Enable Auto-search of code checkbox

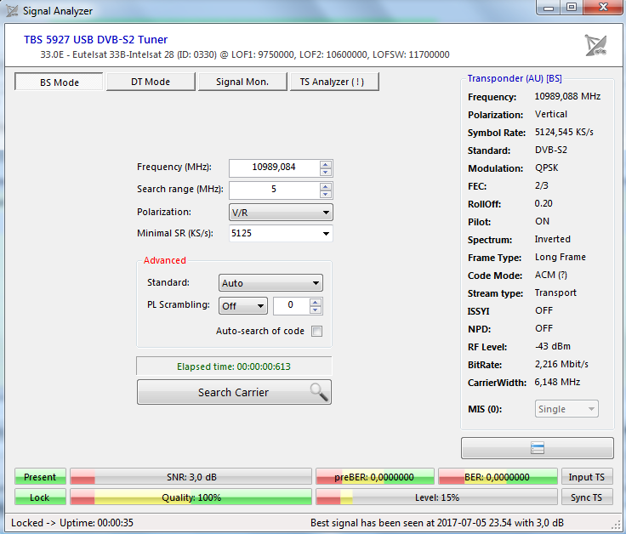click(x=316, y=332)
